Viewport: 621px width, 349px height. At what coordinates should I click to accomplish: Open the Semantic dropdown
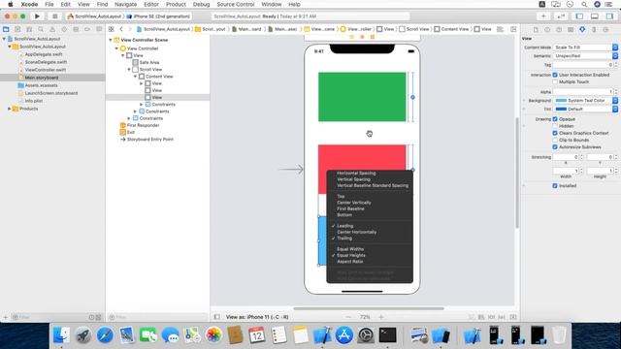(x=585, y=56)
